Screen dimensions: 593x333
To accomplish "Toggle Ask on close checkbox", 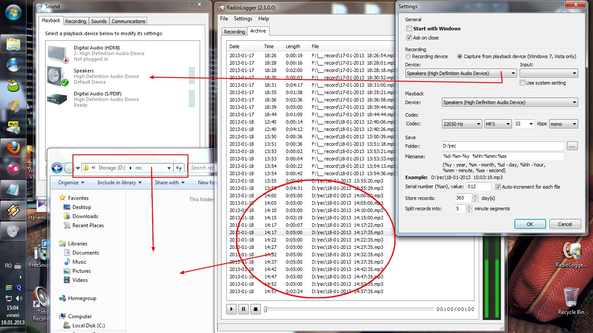I will [409, 38].
